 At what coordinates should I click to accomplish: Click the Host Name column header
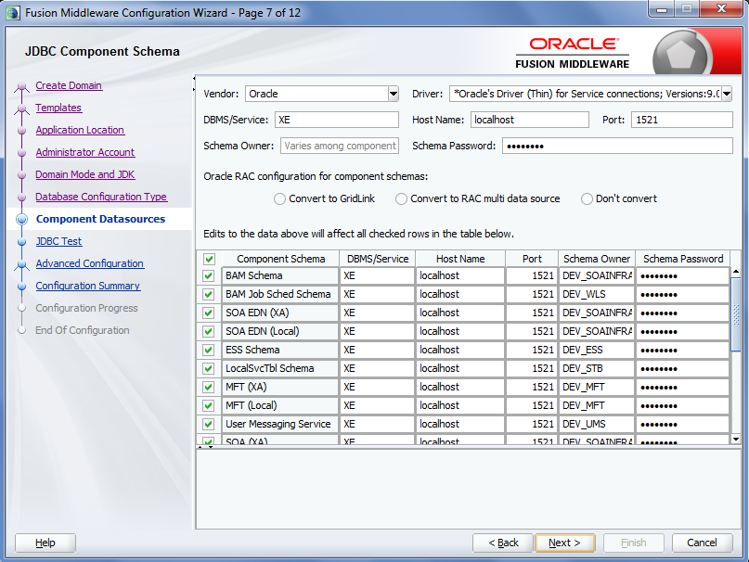pyautogui.click(x=460, y=259)
